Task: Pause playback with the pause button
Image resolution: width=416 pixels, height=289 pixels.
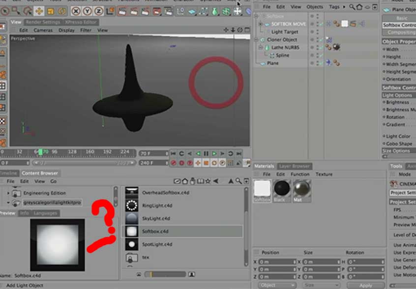Action: click(x=206, y=153)
